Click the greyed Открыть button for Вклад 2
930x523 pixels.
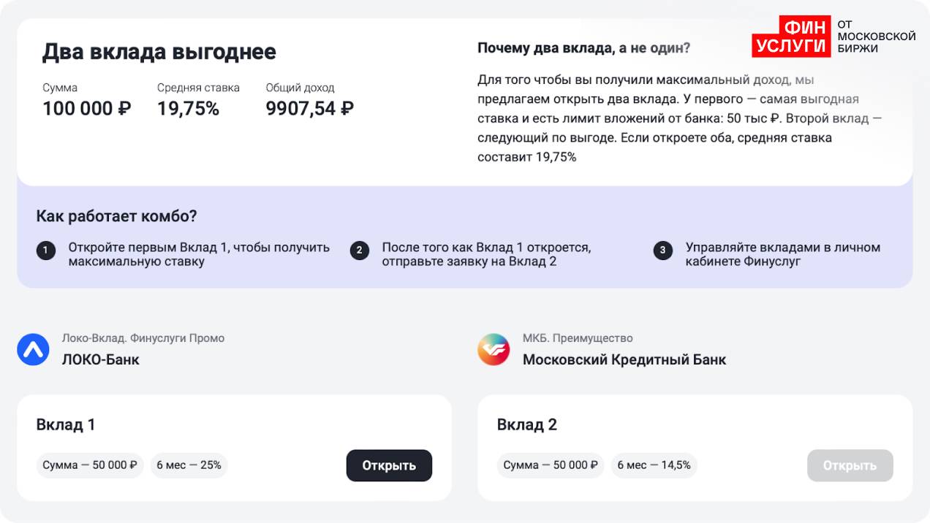[x=850, y=465]
